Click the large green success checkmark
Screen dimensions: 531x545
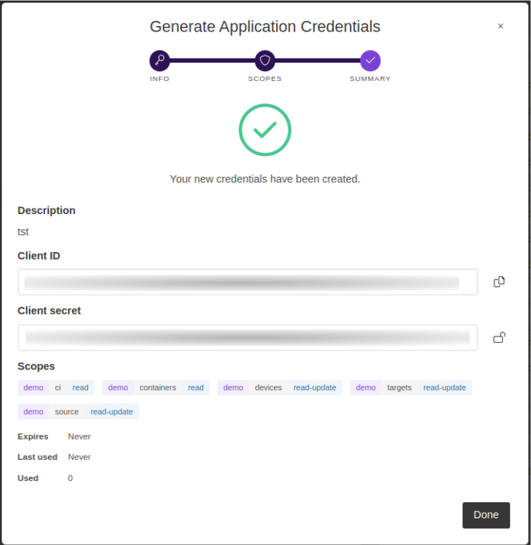pos(265,130)
